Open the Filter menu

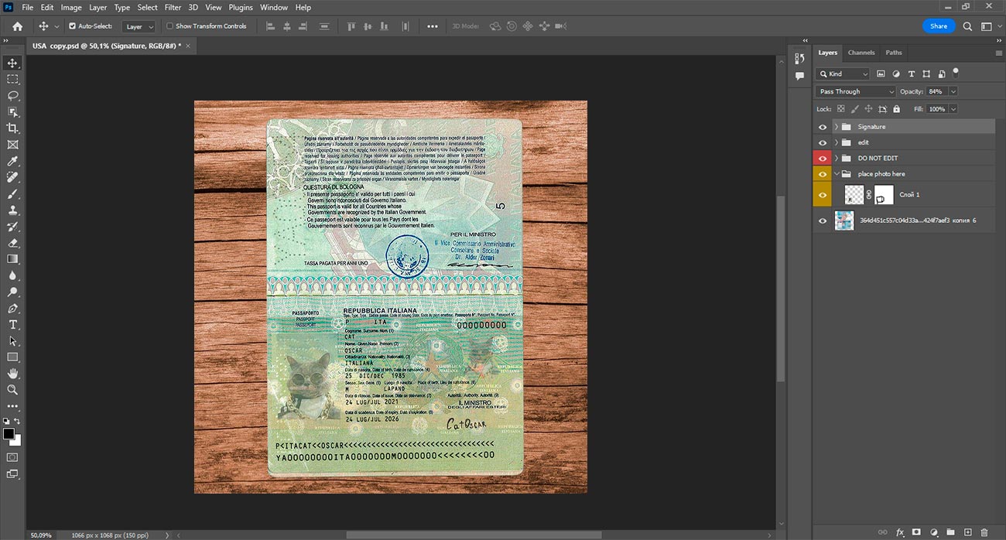[x=173, y=7]
